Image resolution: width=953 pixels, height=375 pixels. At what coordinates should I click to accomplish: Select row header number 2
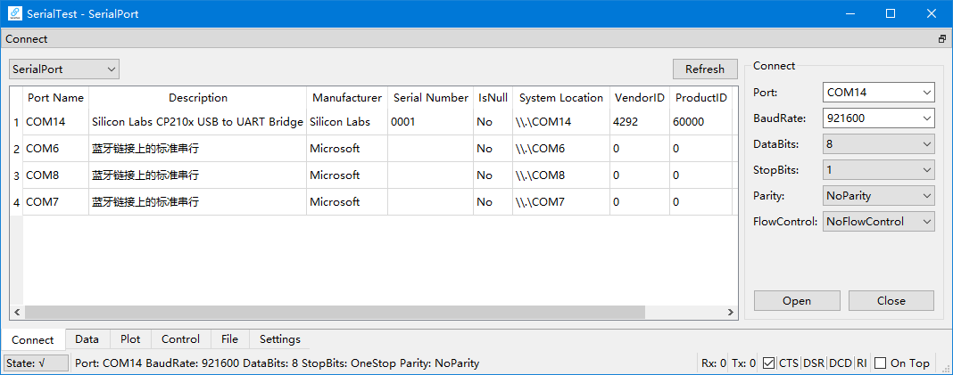point(16,149)
